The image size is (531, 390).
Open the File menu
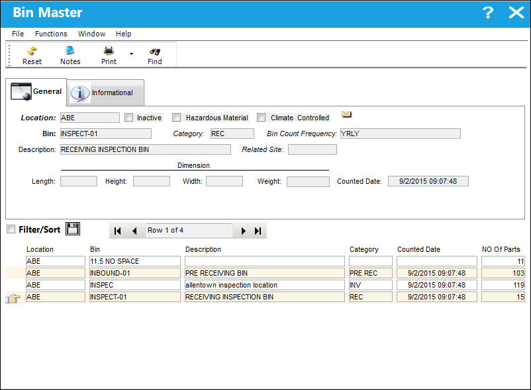coord(18,34)
